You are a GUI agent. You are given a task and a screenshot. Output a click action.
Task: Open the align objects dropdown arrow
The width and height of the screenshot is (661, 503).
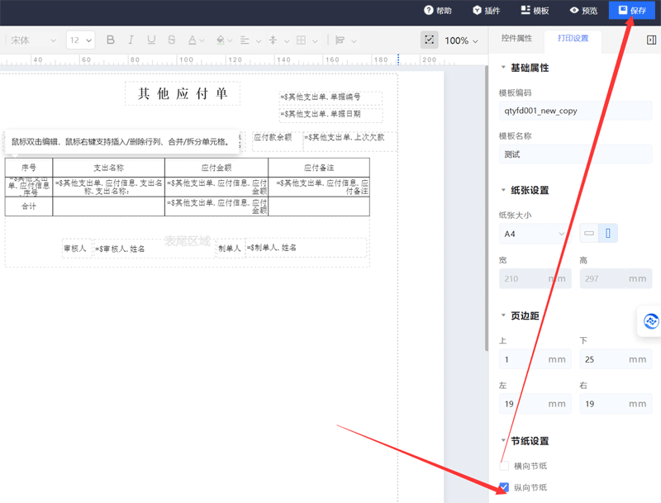click(354, 40)
